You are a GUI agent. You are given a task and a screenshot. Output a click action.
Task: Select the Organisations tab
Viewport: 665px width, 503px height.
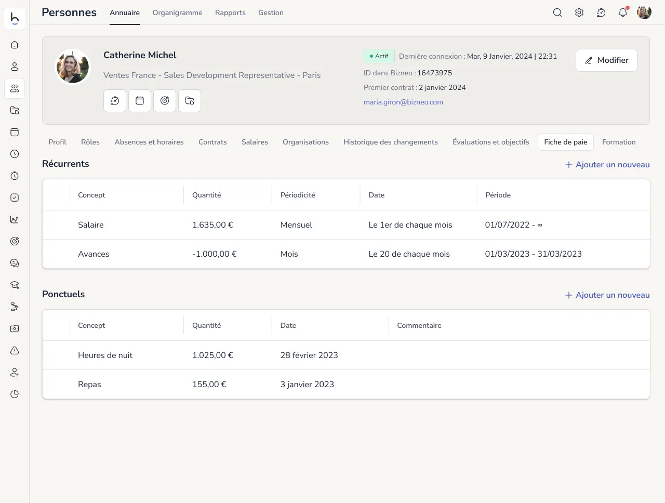[x=305, y=142]
